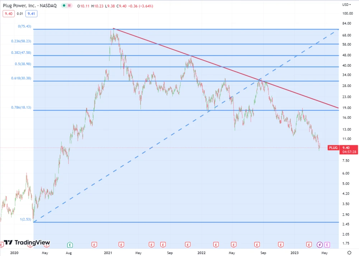The width and height of the screenshot is (359, 256).
Task: Click the 0.618(30.38) Fib level label
Action: pos(21,78)
